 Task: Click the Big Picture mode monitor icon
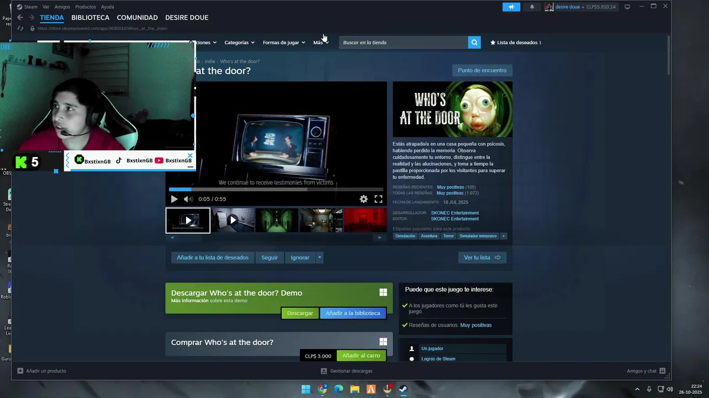[x=627, y=7]
